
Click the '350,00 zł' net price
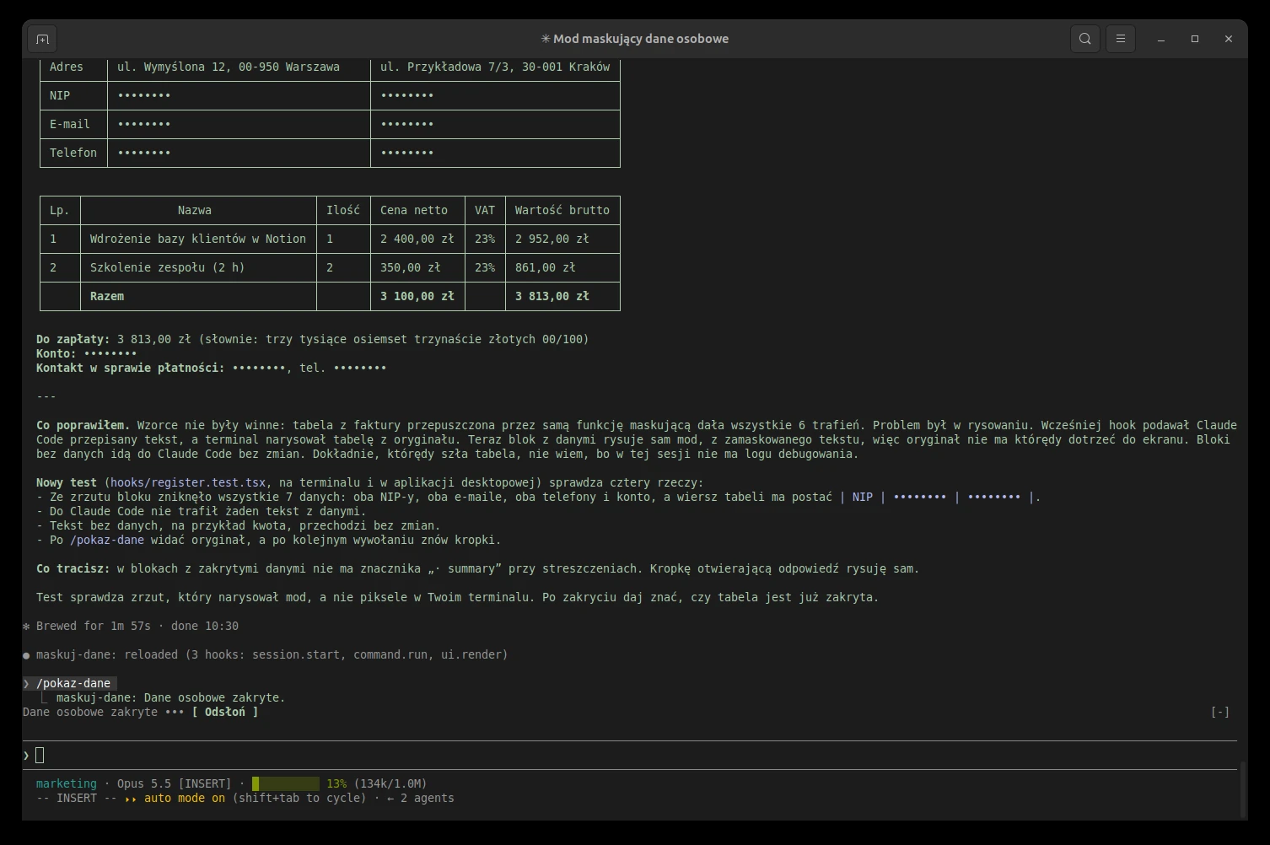[411, 267]
